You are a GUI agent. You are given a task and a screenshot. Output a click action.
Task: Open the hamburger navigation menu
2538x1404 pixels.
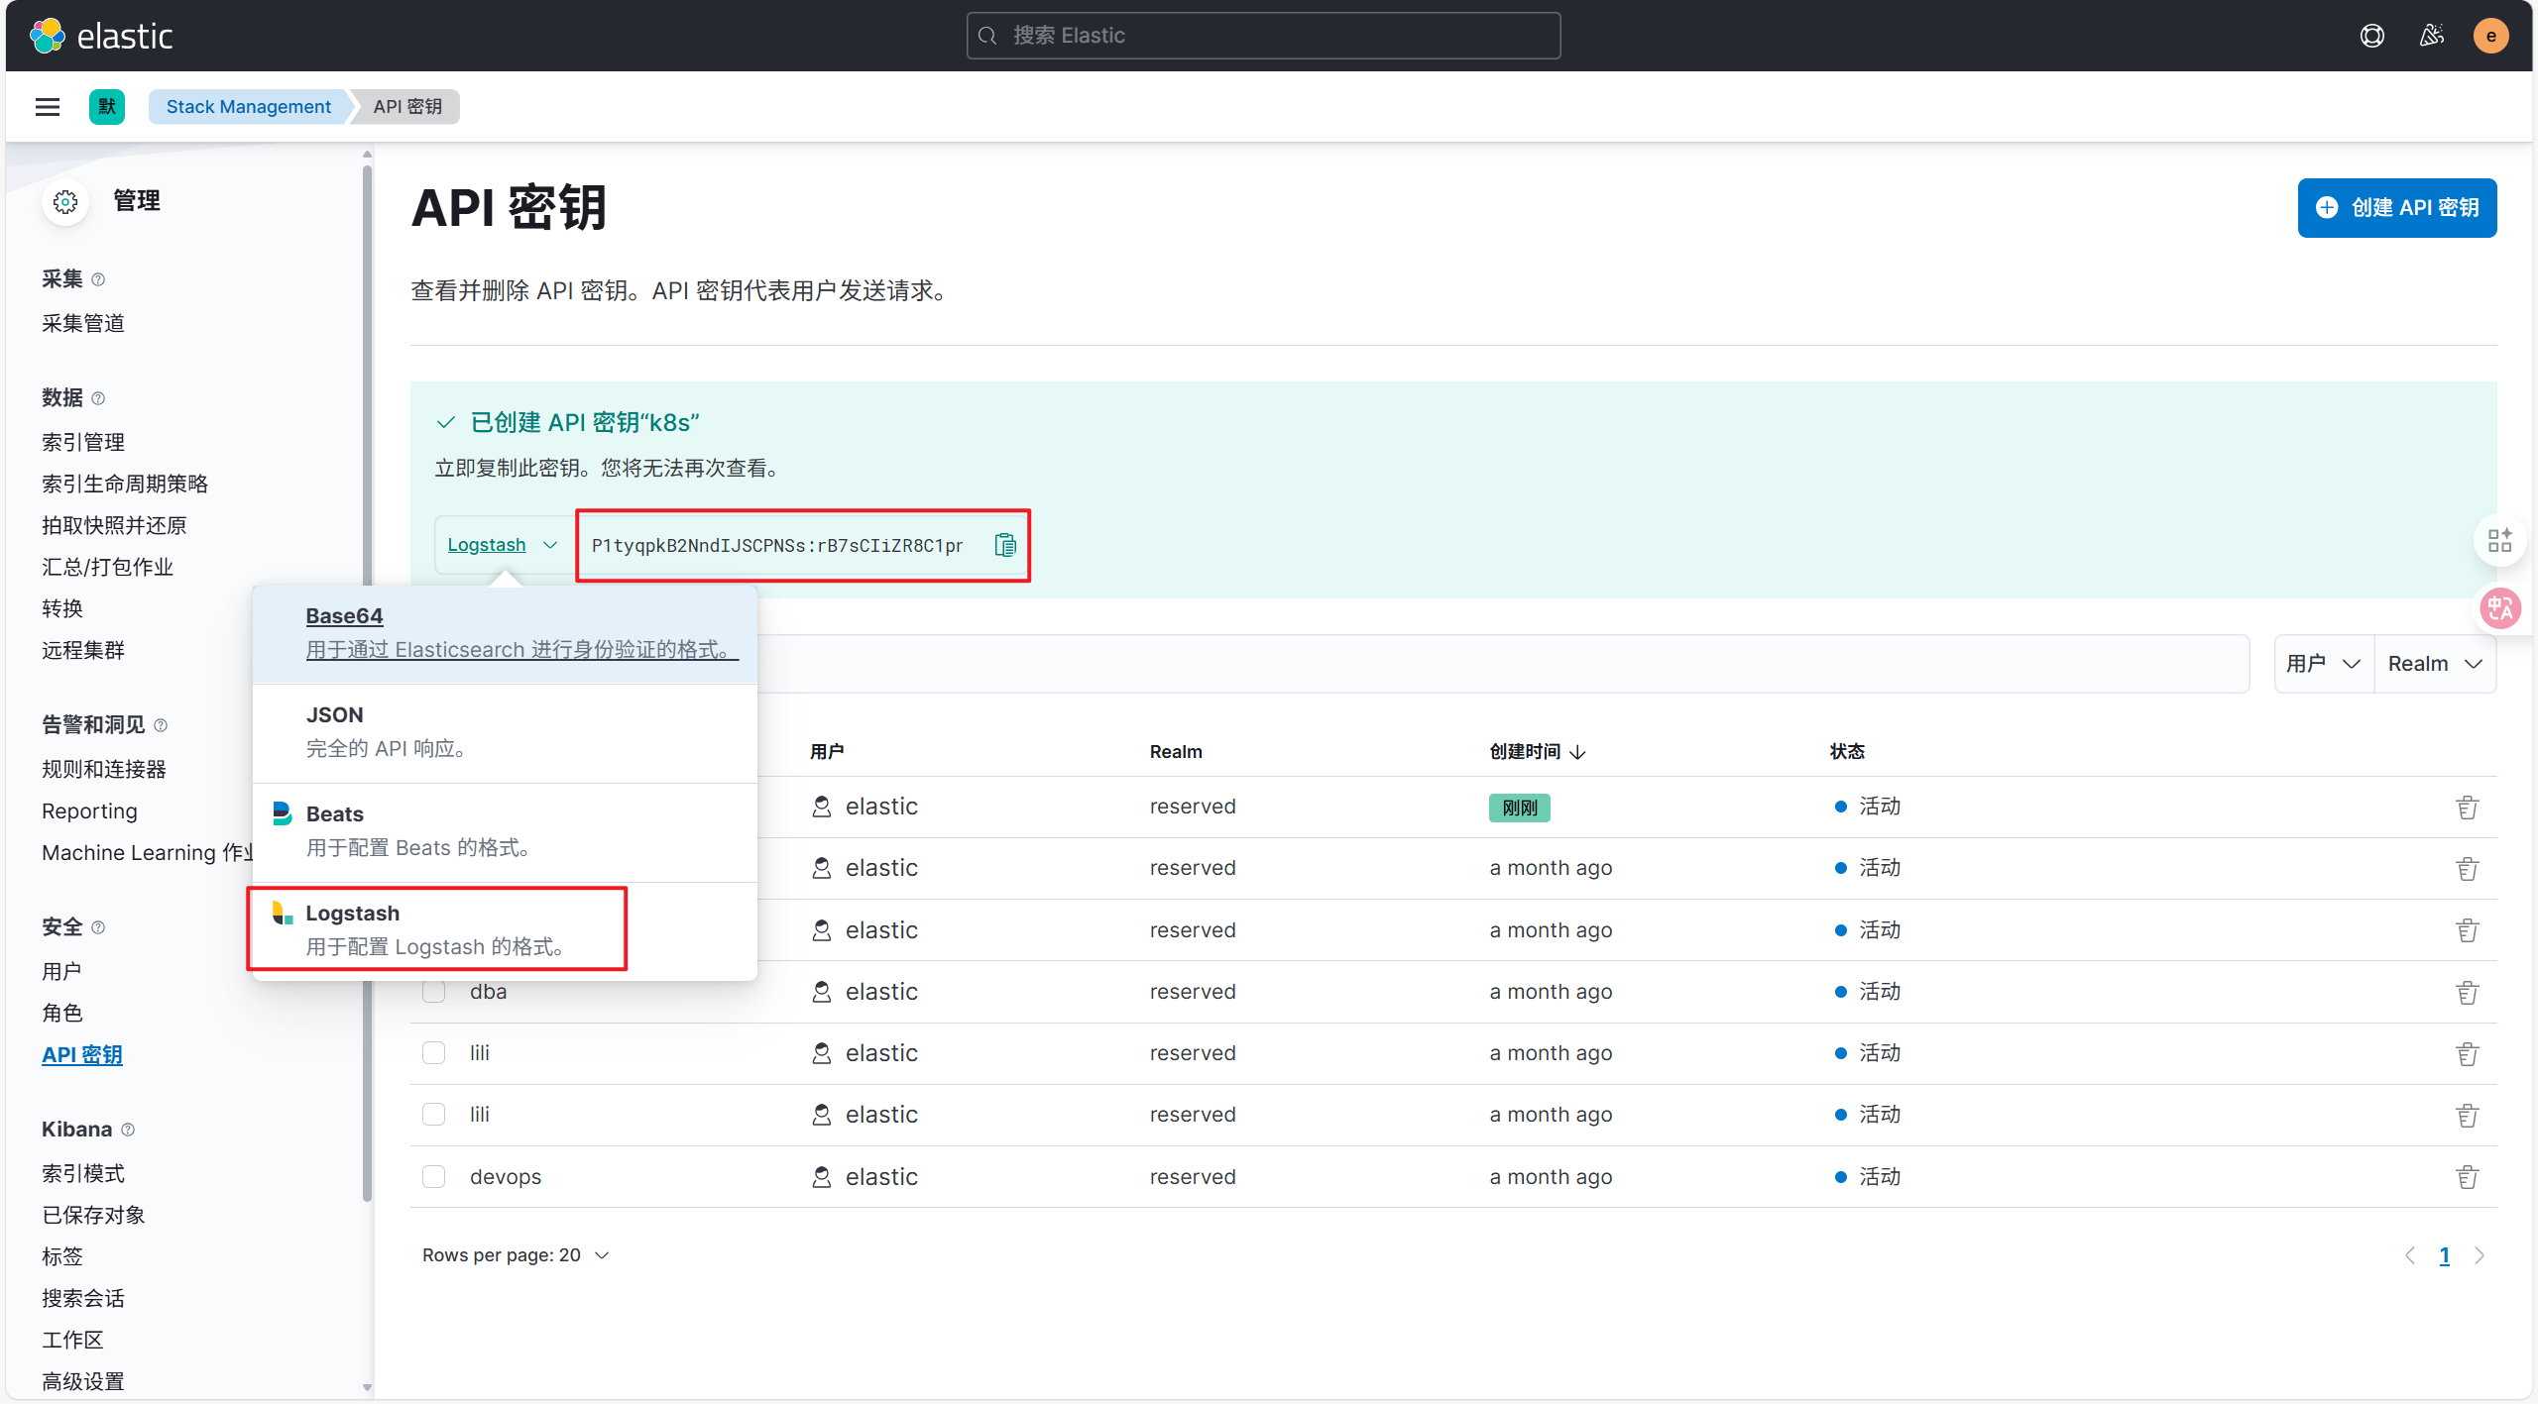click(48, 107)
